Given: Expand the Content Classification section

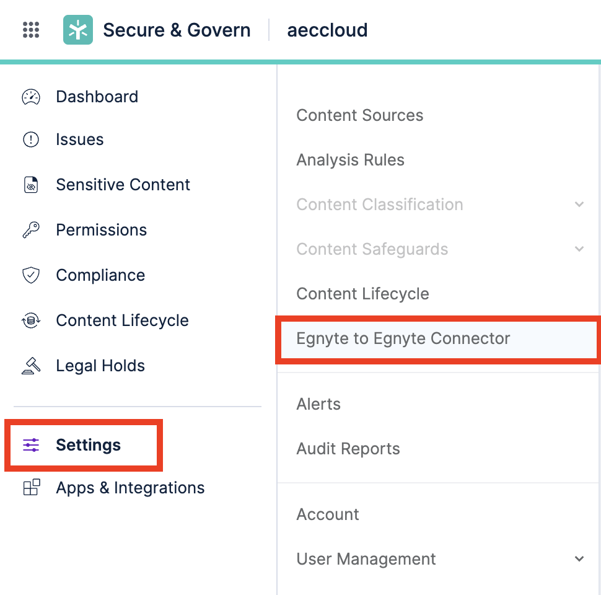Looking at the screenshot, I should pyautogui.click(x=580, y=205).
